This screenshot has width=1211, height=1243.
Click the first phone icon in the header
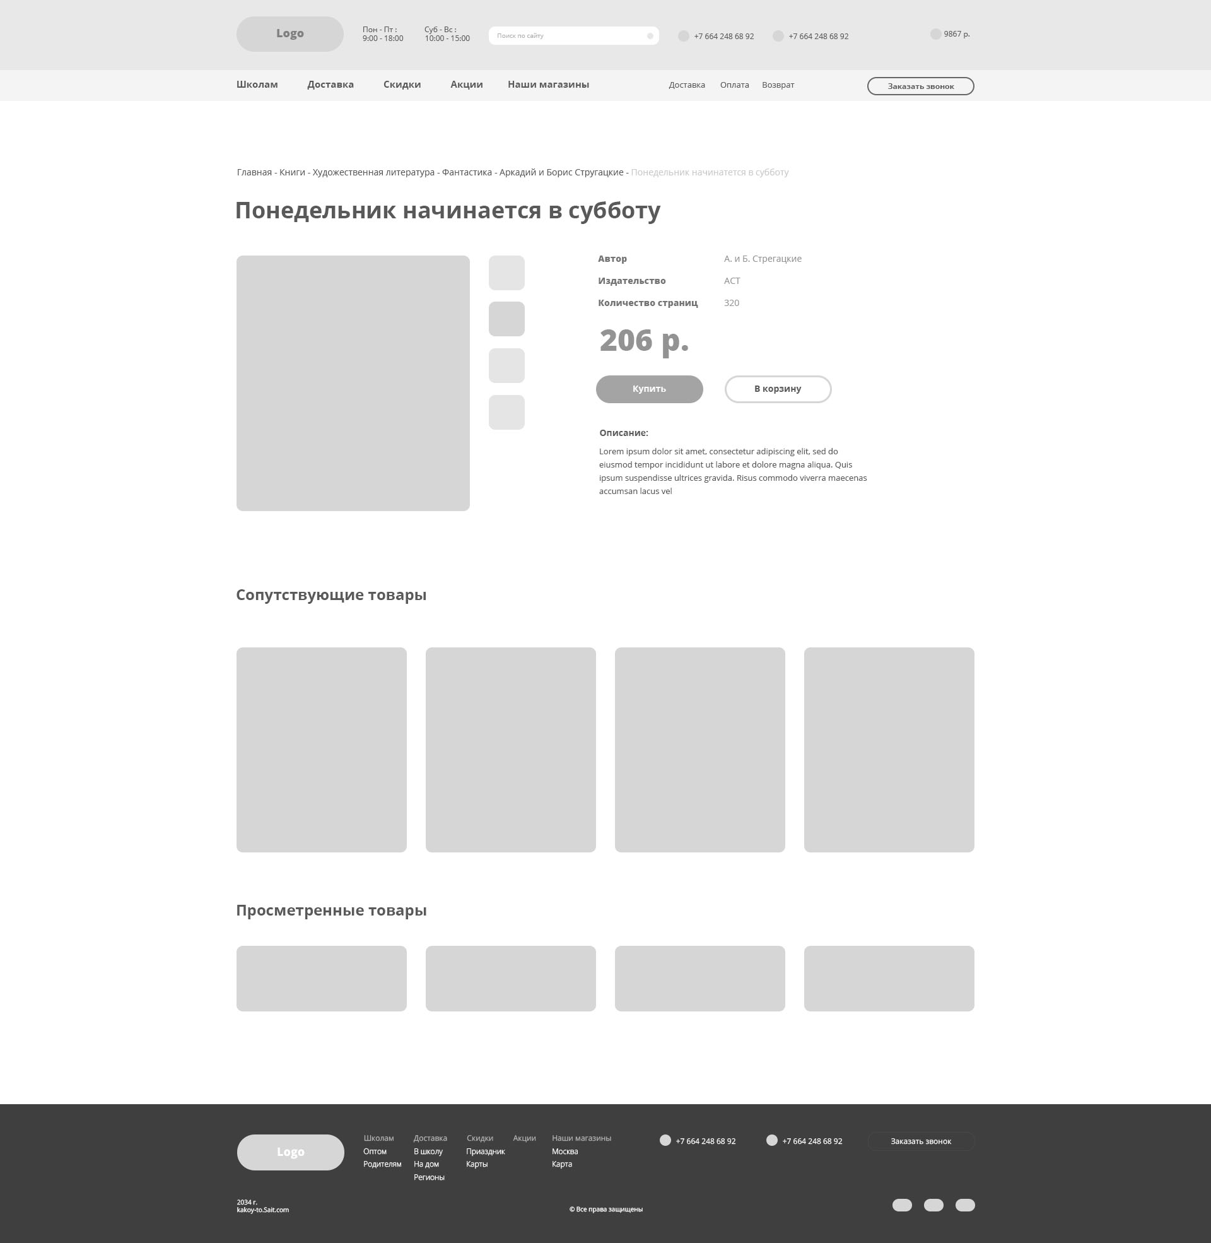tap(683, 36)
